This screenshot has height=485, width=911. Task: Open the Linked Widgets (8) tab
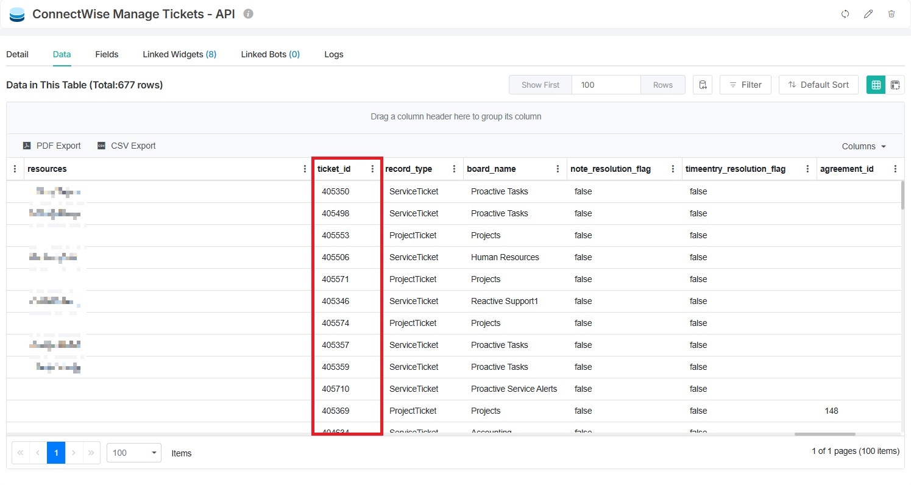click(x=179, y=54)
